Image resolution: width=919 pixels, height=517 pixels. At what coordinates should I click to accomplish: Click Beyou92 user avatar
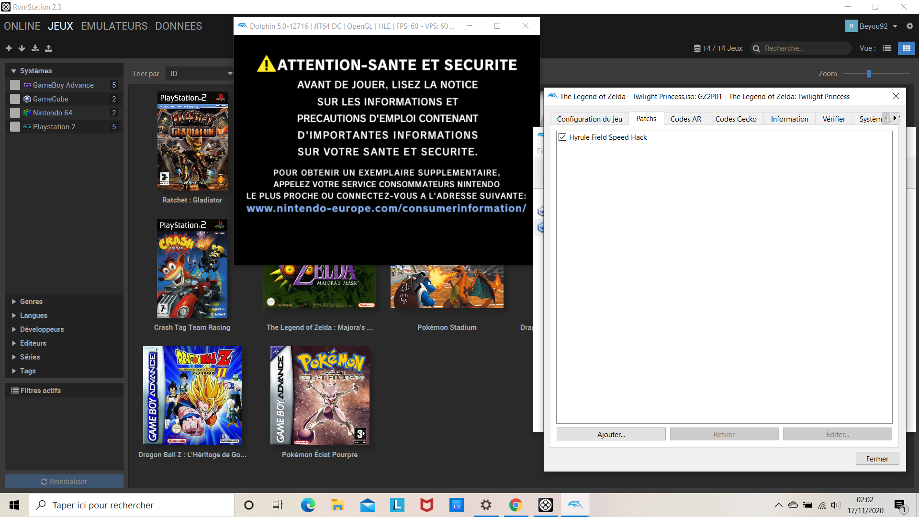click(x=851, y=26)
